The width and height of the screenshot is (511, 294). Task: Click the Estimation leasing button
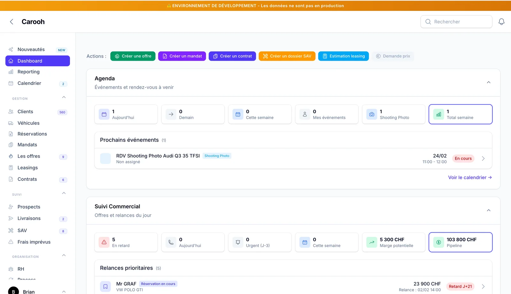(343, 56)
